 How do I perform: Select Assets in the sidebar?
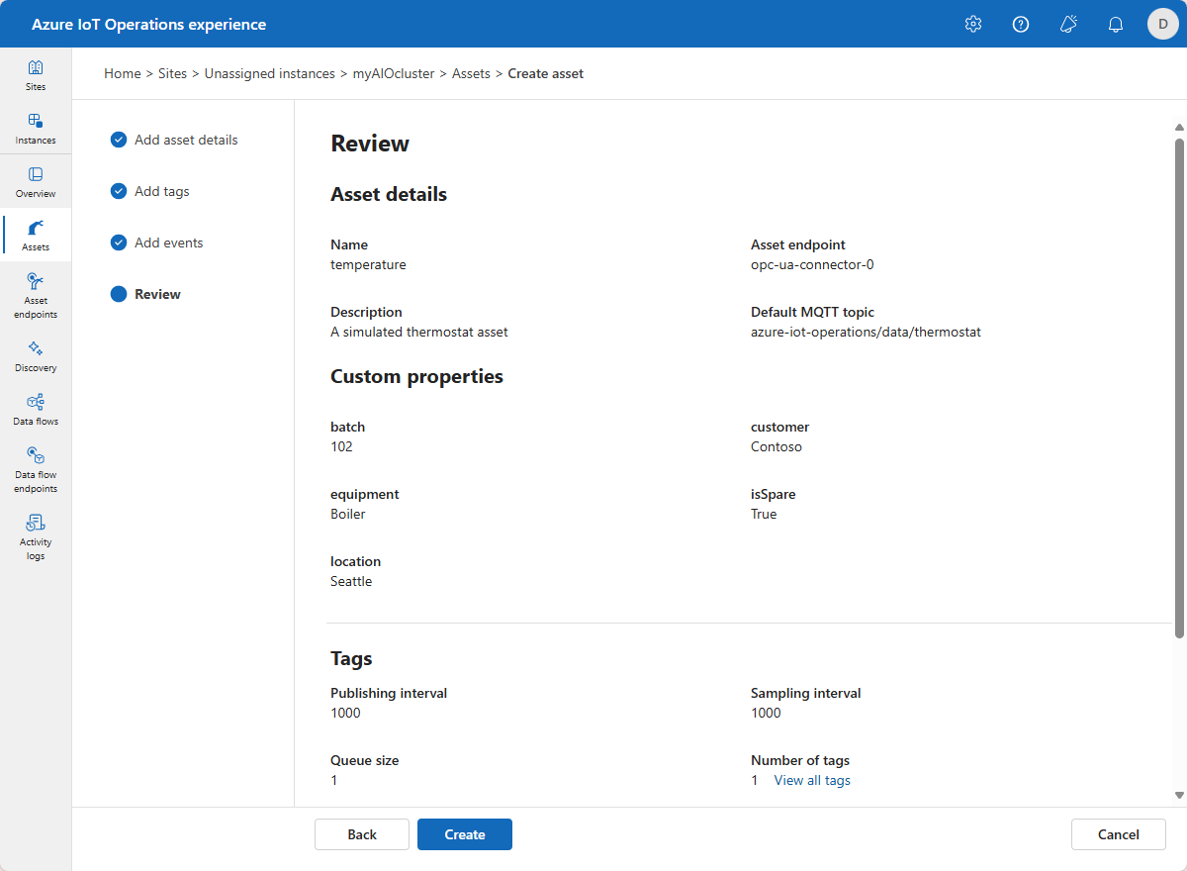(x=36, y=236)
